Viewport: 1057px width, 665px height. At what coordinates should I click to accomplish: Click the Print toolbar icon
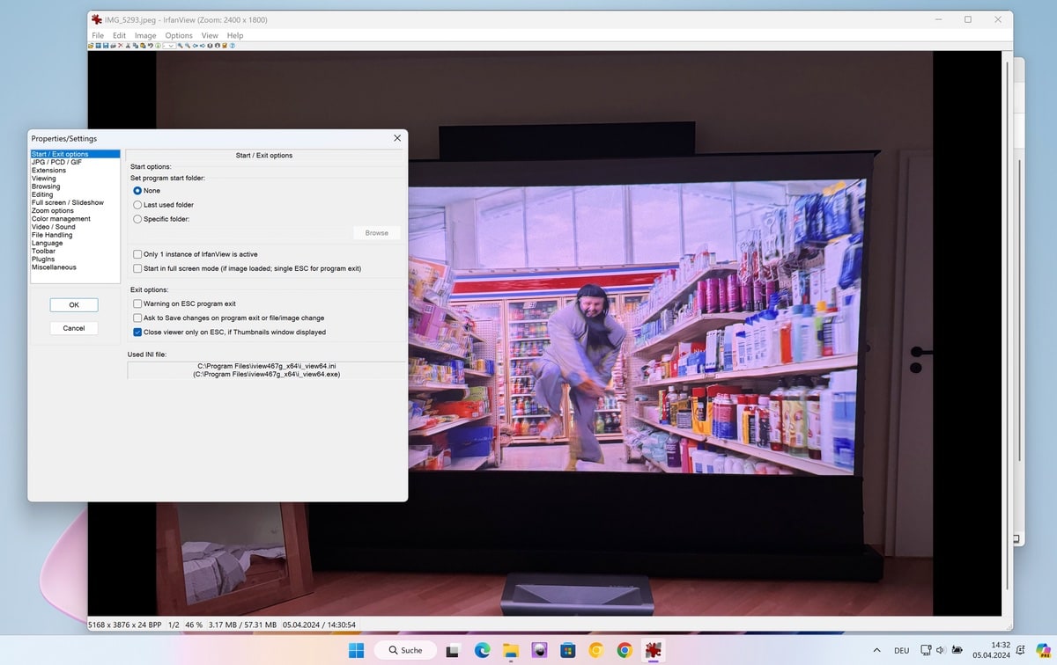coord(113,45)
